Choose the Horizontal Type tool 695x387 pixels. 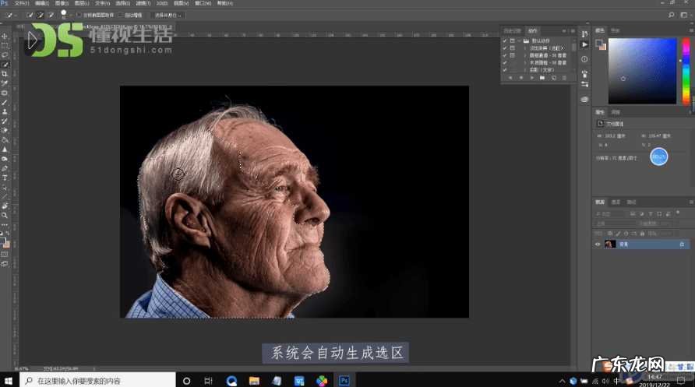(x=5, y=178)
